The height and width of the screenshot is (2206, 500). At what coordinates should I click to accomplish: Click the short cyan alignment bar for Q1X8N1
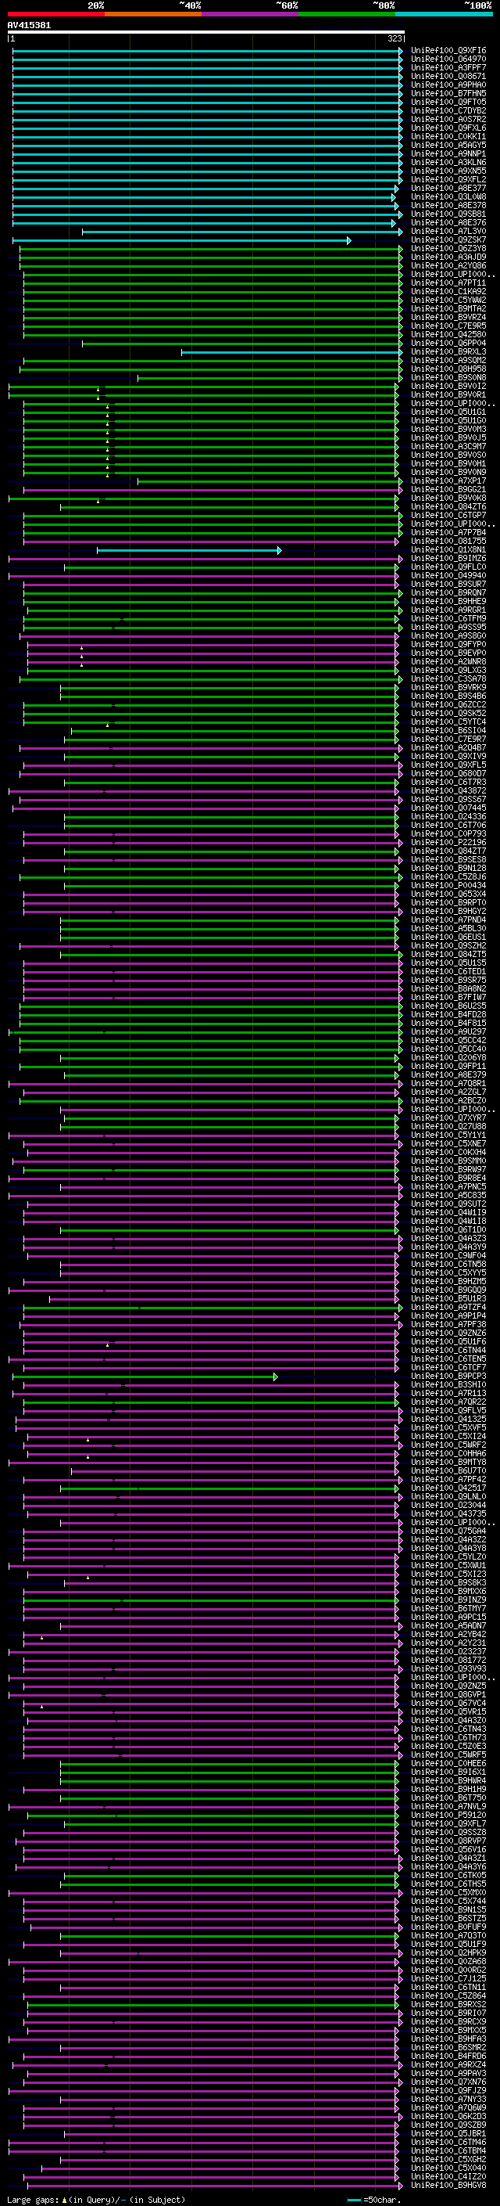click(189, 550)
